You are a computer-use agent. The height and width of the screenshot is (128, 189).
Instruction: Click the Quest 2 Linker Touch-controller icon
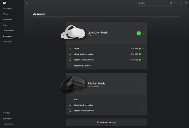pos(70,54)
